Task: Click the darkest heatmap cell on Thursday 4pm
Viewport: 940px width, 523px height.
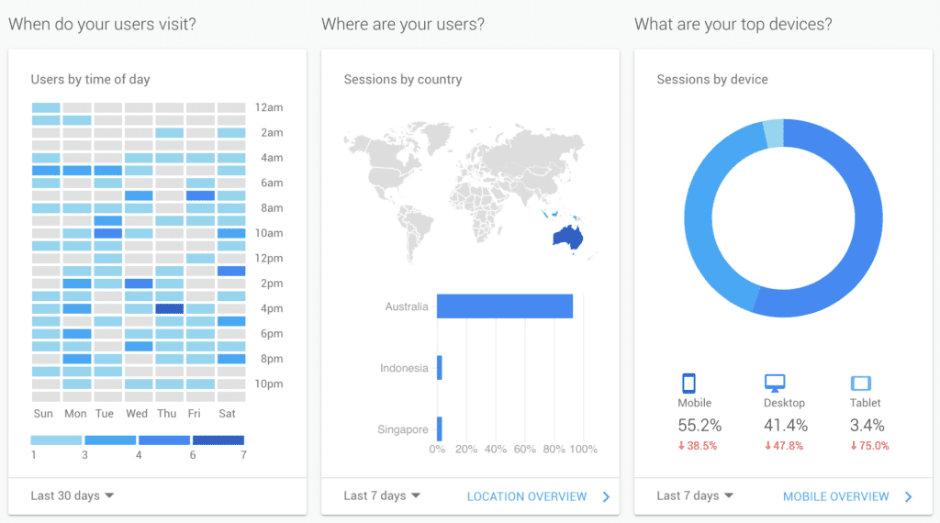Action: coord(170,308)
